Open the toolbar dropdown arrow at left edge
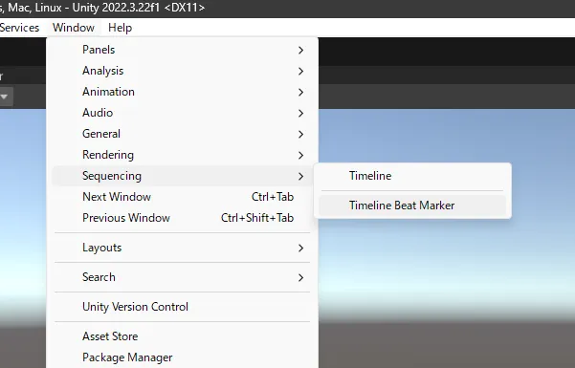Image resolution: width=575 pixels, height=368 pixels. (x=5, y=97)
